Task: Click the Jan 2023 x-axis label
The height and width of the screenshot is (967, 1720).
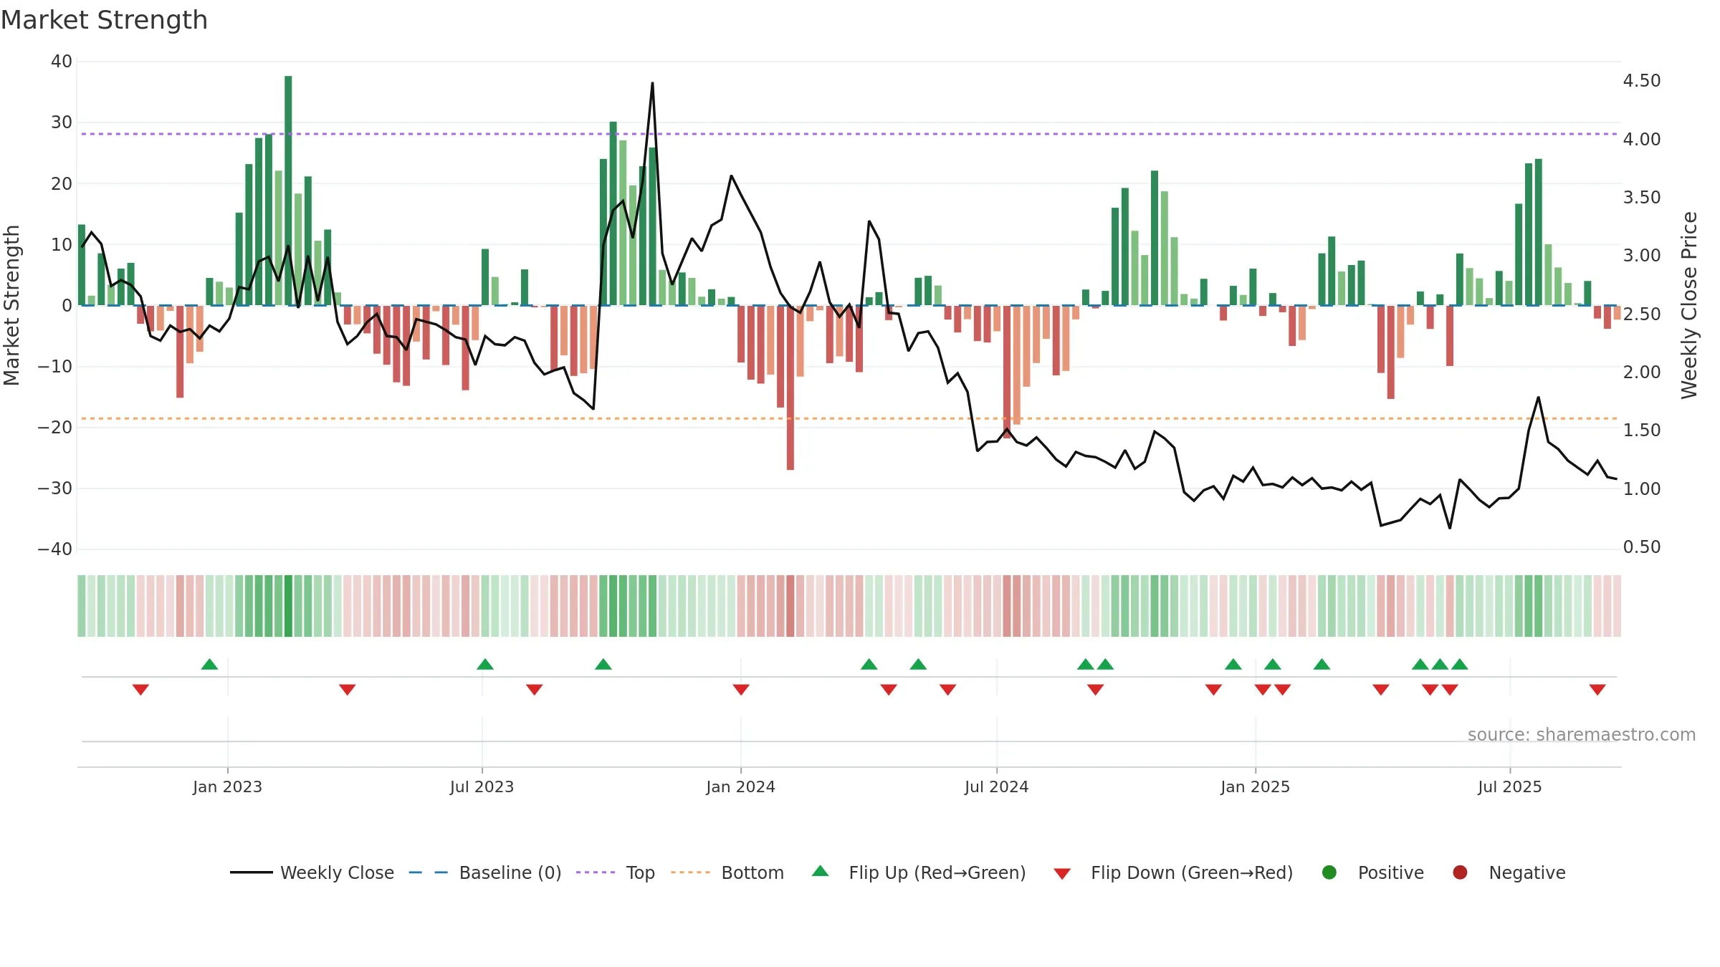Action: click(x=227, y=787)
